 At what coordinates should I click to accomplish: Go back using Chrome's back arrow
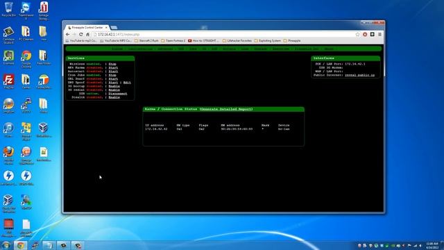[68, 34]
